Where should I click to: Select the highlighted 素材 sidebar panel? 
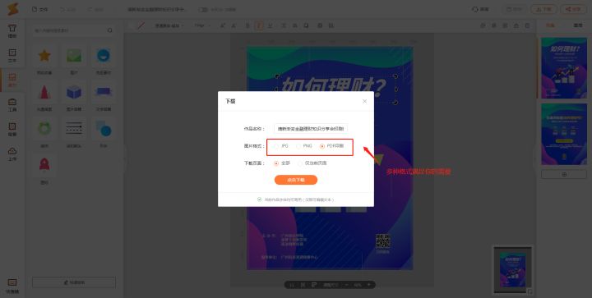point(12,80)
